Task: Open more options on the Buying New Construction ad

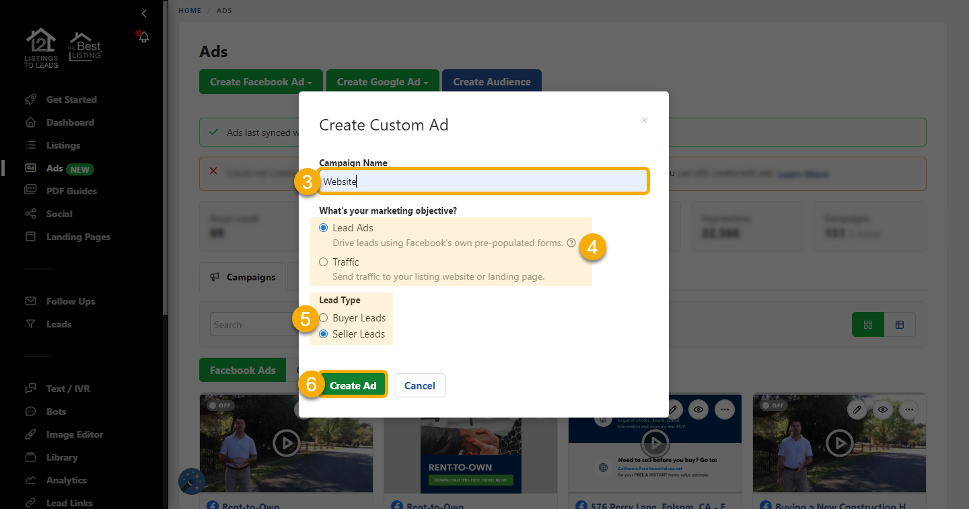Action: [908, 409]
